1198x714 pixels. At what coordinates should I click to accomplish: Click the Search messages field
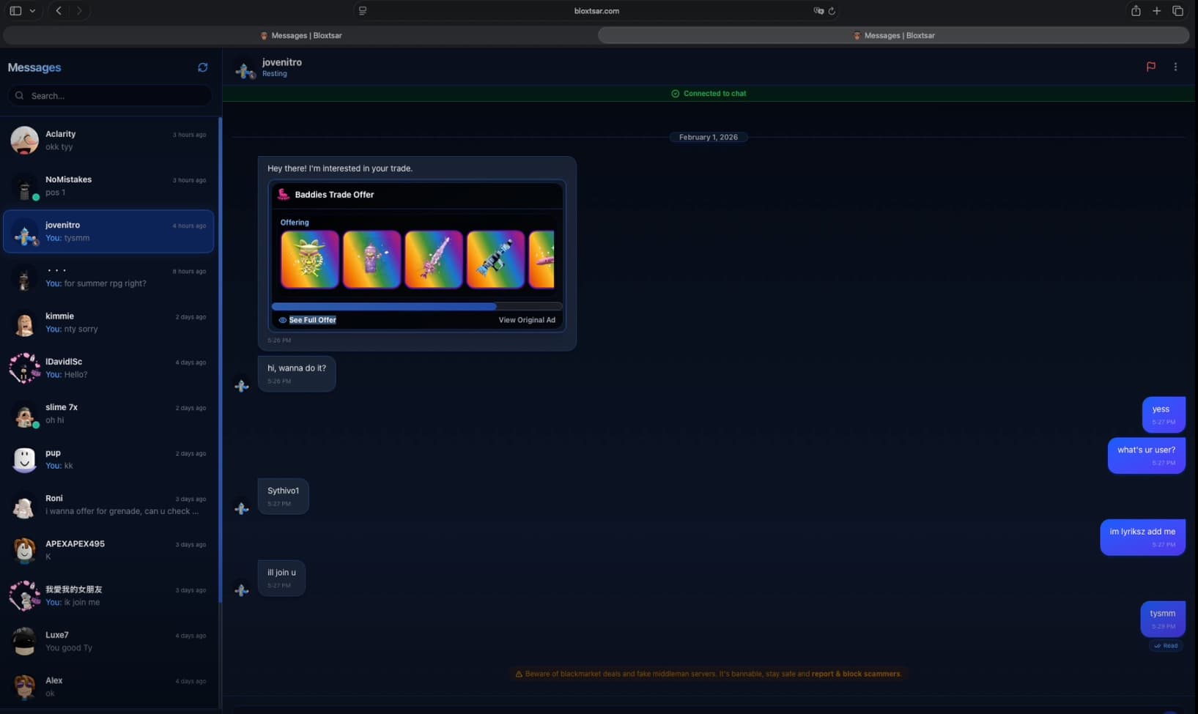(x=110, y=96)
